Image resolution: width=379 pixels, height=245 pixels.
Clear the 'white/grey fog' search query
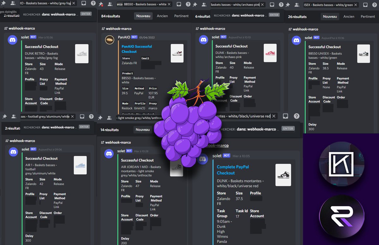[74, 3]
